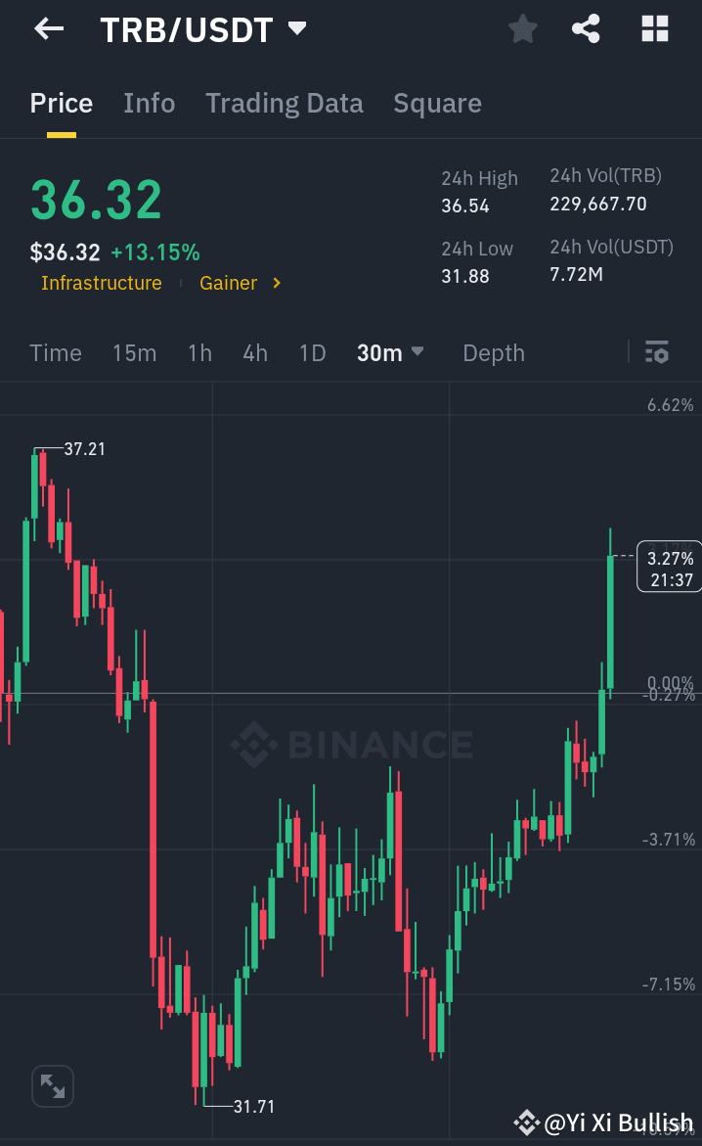Expand chart to fullscreen
The width and height of the screenshot is (702, 1146).
52,1085
